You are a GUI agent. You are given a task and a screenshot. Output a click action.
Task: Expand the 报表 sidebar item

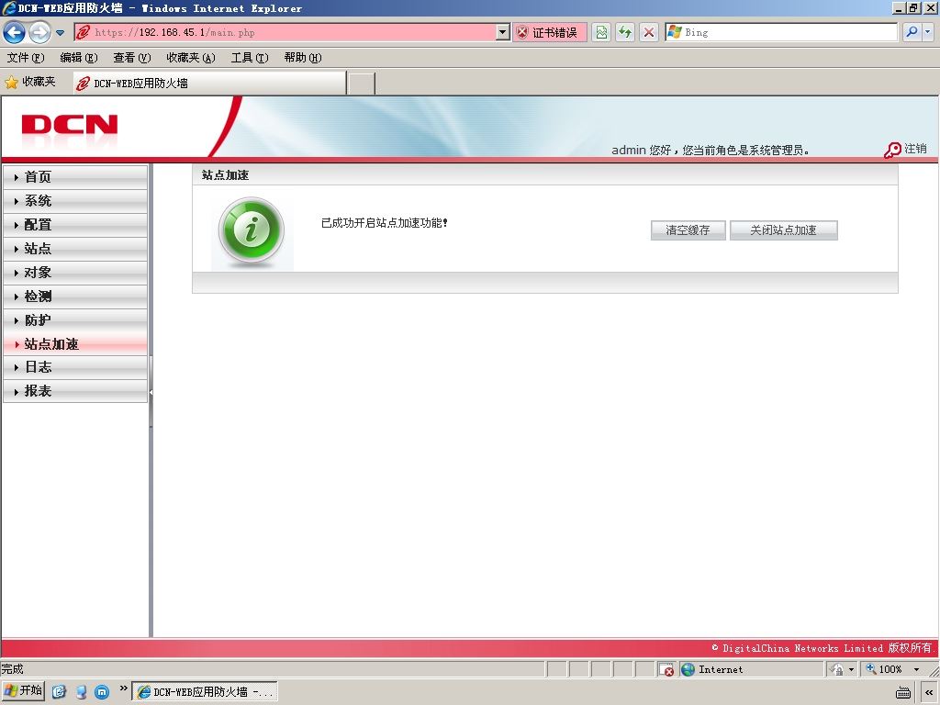pyautogui.click(x=75, y=391)
